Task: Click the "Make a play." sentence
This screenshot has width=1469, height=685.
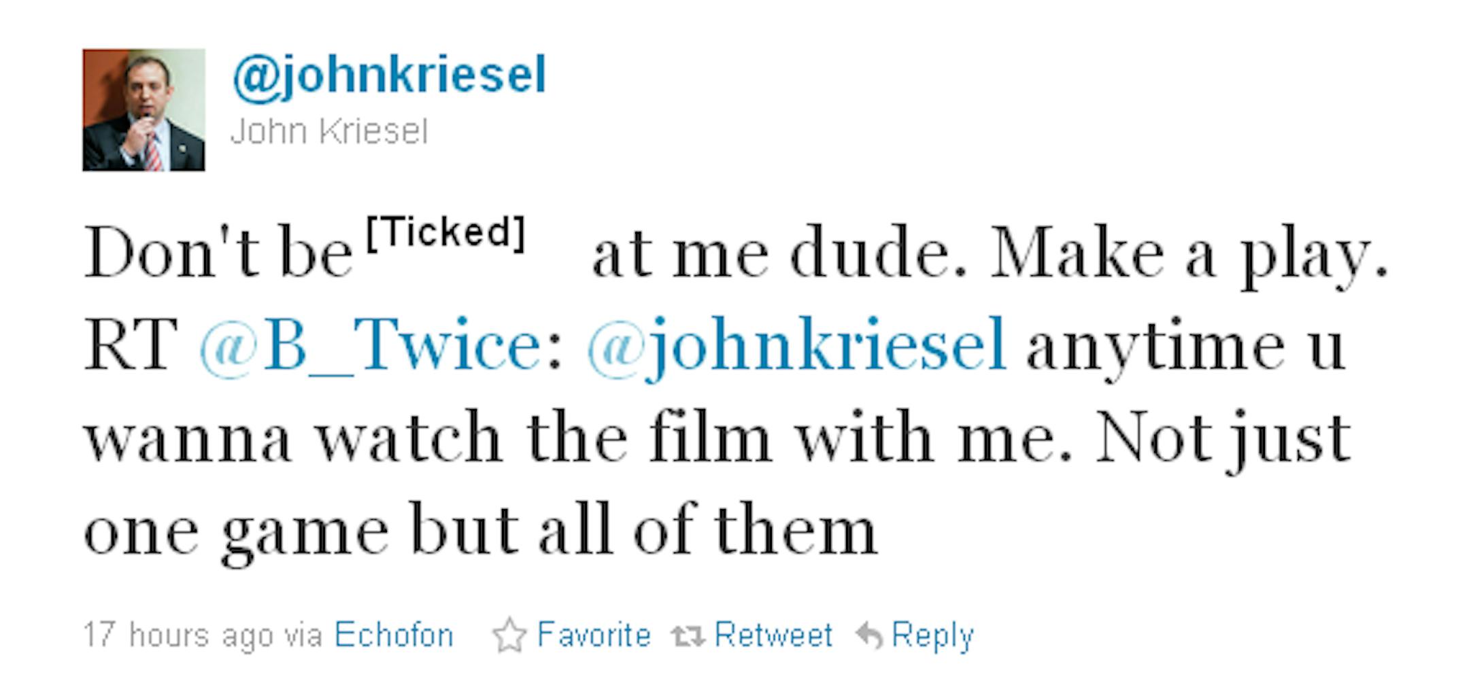Action: click(x=1188, y=255)
